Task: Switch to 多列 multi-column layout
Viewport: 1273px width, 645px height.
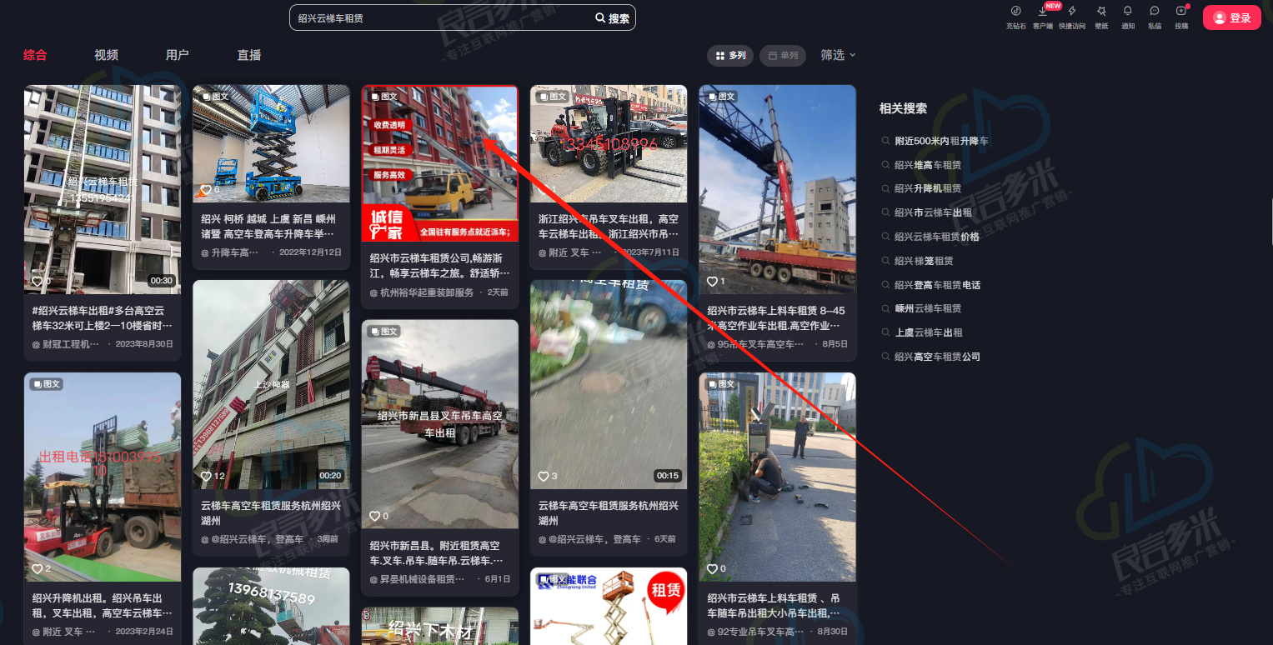Action: pos(730,56)
